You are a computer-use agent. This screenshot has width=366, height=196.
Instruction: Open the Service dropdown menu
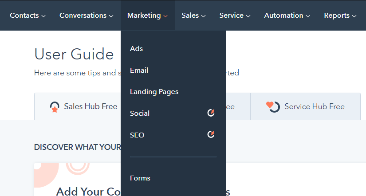click(x=235, y=16)
